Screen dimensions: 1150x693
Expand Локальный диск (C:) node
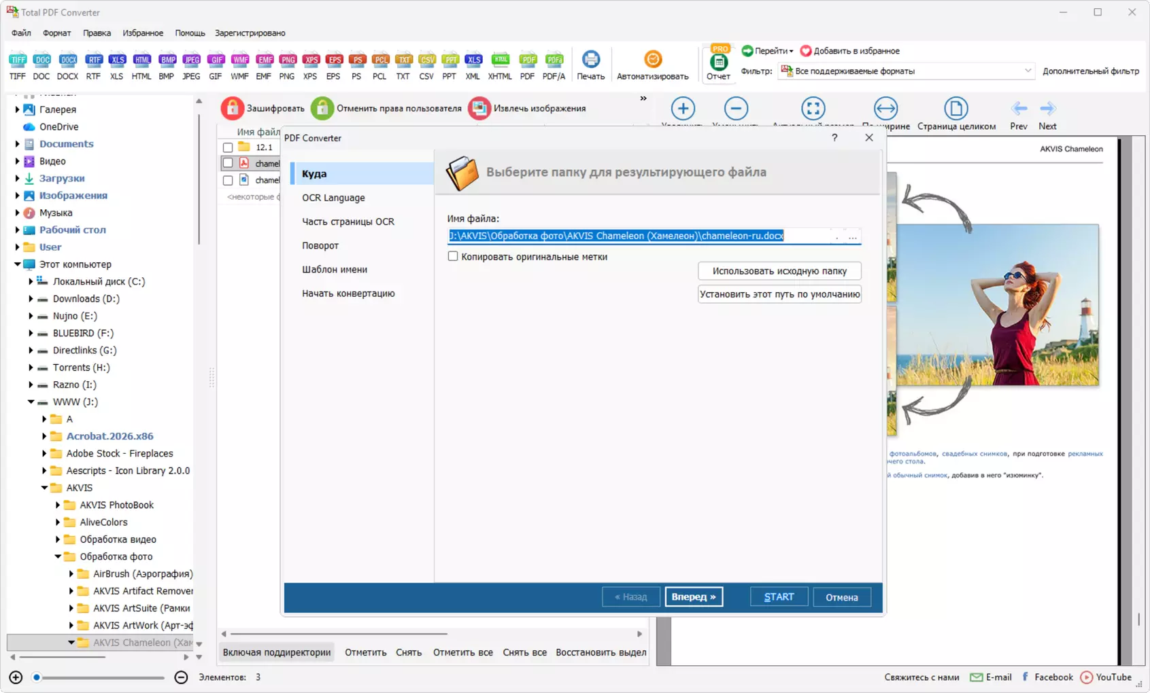click(31, 281)
